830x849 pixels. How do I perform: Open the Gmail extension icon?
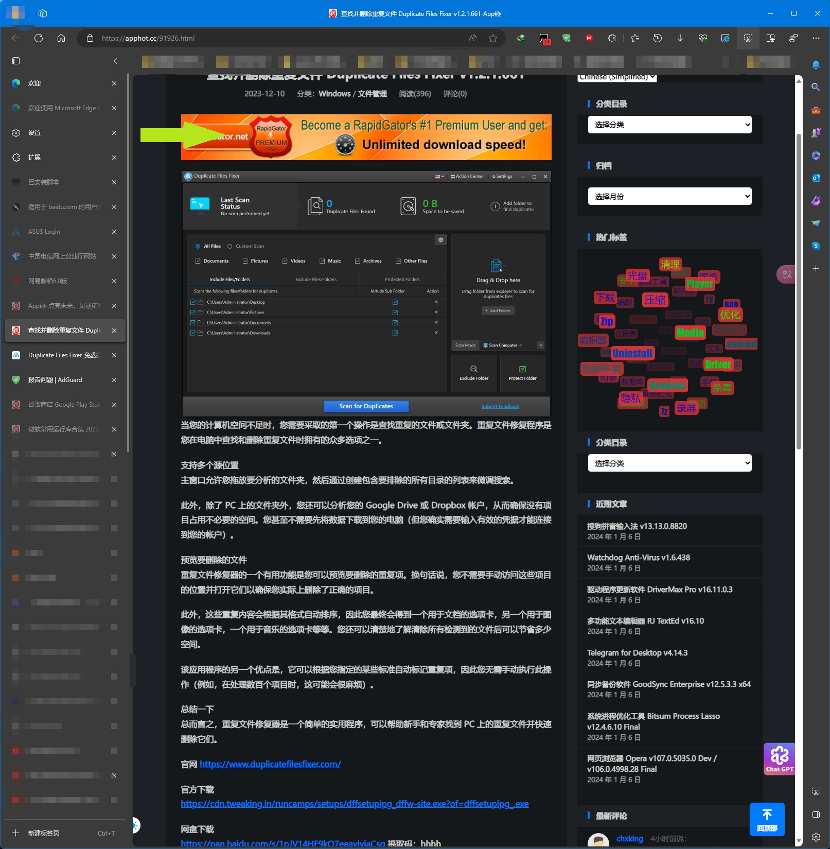click(x=589, y=38)
